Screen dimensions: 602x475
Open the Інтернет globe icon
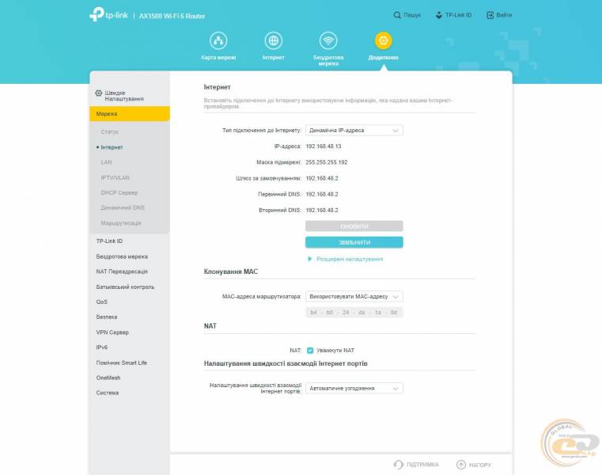click(274, 40)
